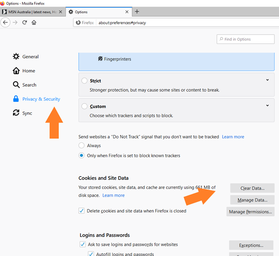
Task: Click the Clear Data button
Action: tap(252, 189)
